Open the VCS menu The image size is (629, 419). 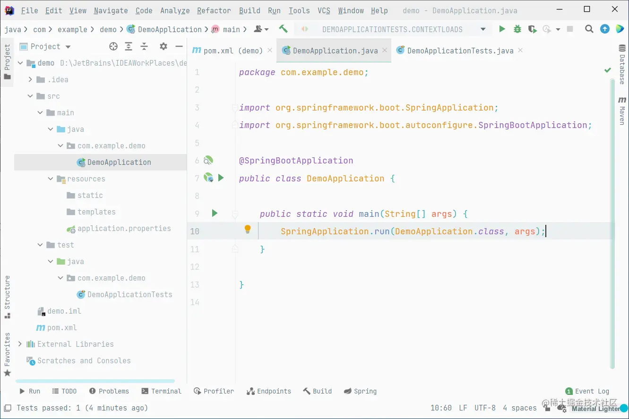(324, 10)
